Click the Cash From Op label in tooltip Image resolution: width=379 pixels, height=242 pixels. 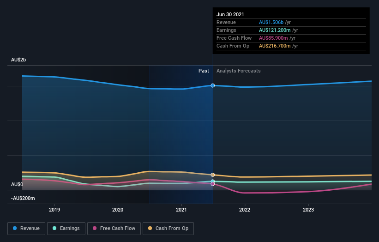pyautogui.click(x=233, y=46)
